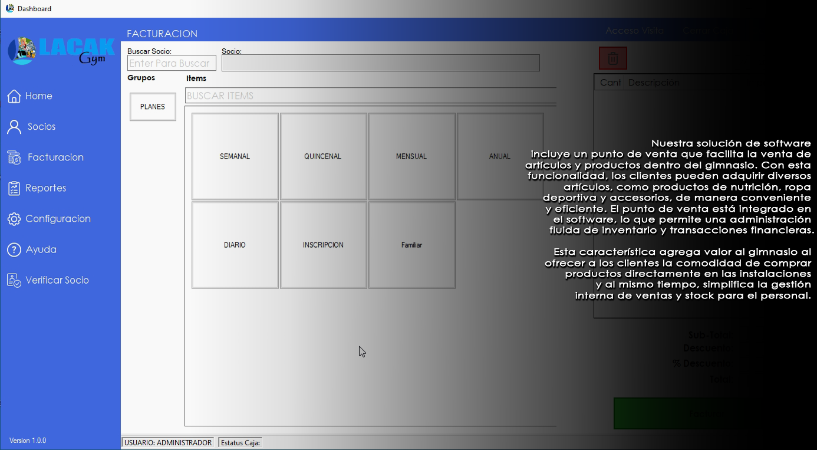
Task: Select the MENSUAL plan tile
Action: [x=411, y=156]
